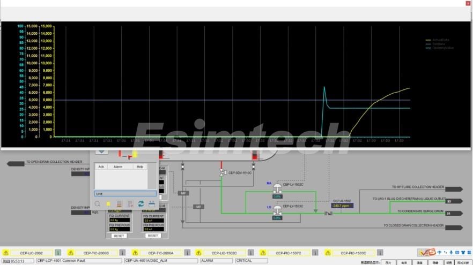Viewport: 473px width, 265px height.
Task: Select shutdown valve CEP-SDV-1510C symbol
Action: 223,172
